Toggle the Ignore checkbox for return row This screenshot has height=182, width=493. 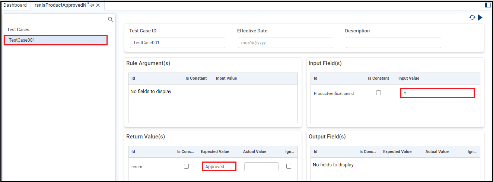[289, 166]
